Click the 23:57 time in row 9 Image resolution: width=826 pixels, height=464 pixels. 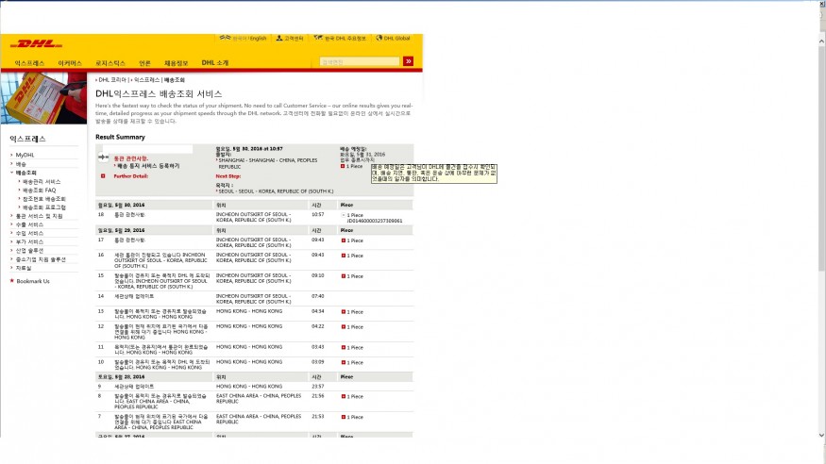coord(317,386)
